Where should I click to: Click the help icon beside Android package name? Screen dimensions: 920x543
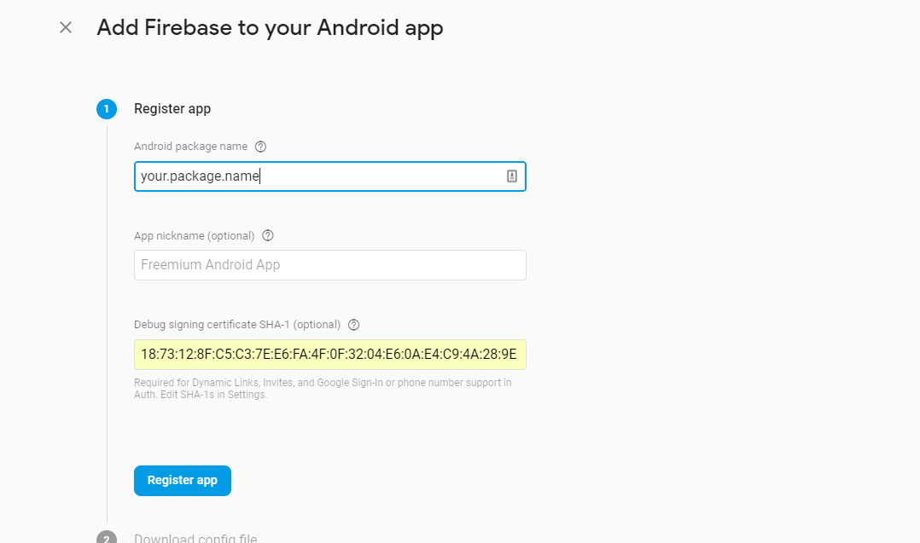261,147
